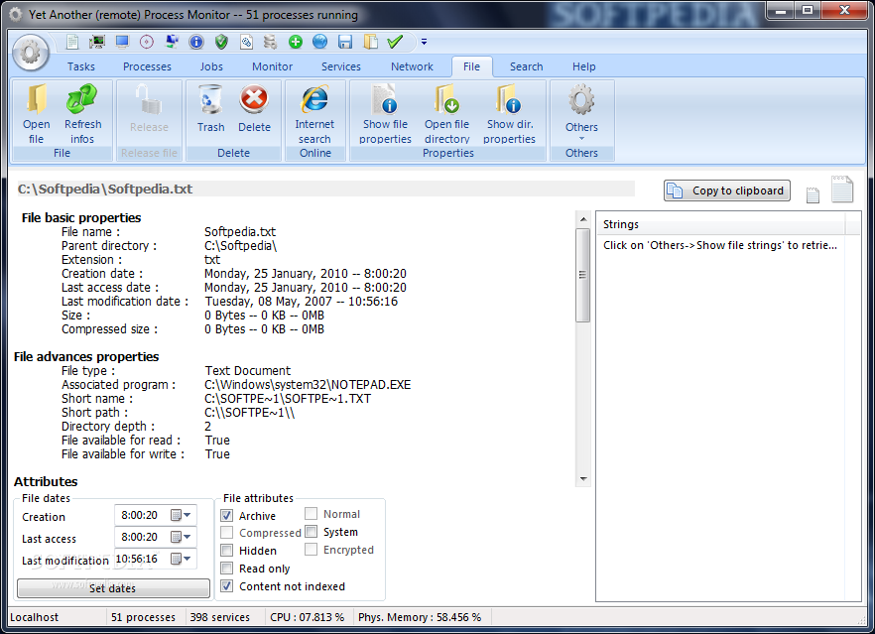Click Open file directory icon

point(447,114)
